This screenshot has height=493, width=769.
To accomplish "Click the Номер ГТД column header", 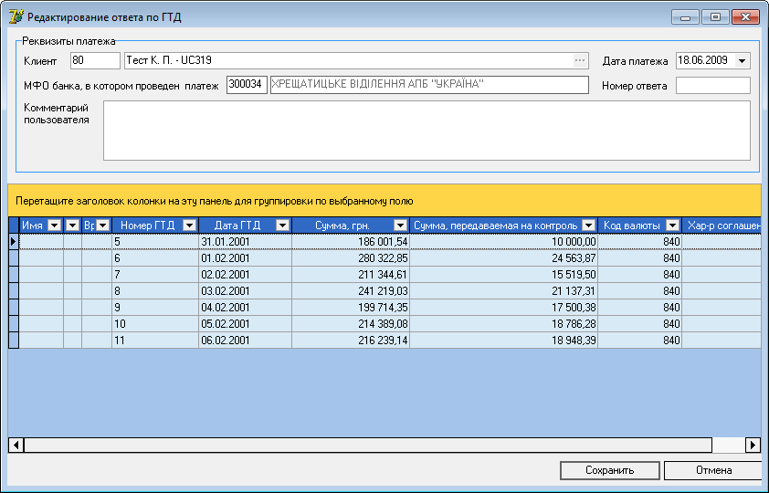I will pyautogui.click(x=146, y=226).
